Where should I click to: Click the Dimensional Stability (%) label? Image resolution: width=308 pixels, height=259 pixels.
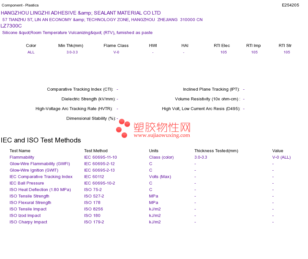click(91, 118)
